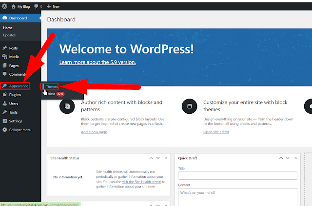
Task: Click the Collapse menu label
Action: point(20,130)
